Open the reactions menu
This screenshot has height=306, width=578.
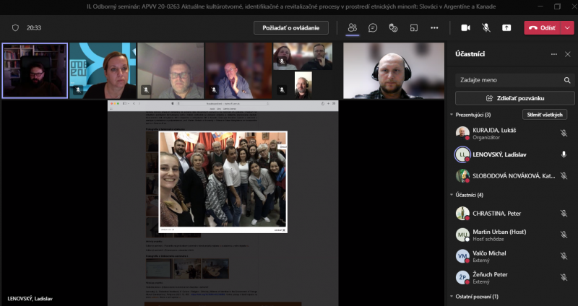393,27
